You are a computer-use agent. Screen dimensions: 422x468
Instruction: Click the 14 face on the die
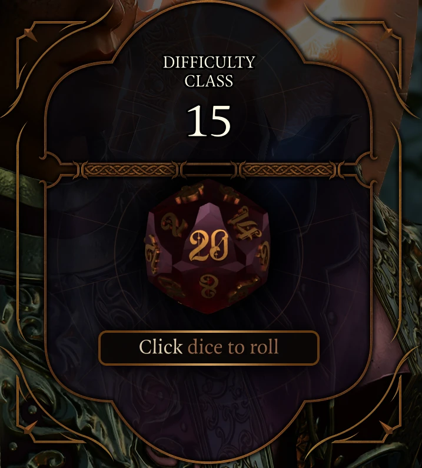click(x=245, y=225)
